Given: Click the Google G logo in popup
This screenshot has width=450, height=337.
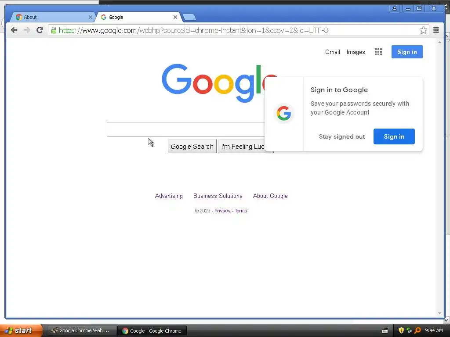Looking at the screenshot, I should pos(284,114).
